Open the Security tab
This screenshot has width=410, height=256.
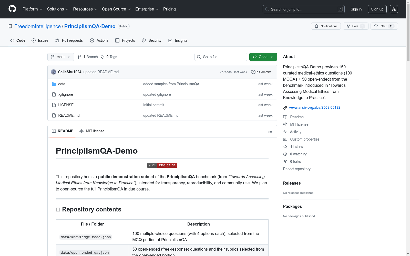(x=152, y=40)
